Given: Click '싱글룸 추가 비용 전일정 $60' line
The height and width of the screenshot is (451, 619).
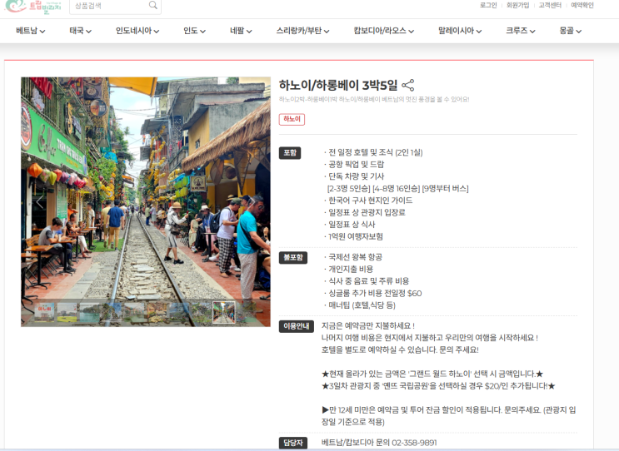Looking at the screenshot, I should (x=372, y=293).
